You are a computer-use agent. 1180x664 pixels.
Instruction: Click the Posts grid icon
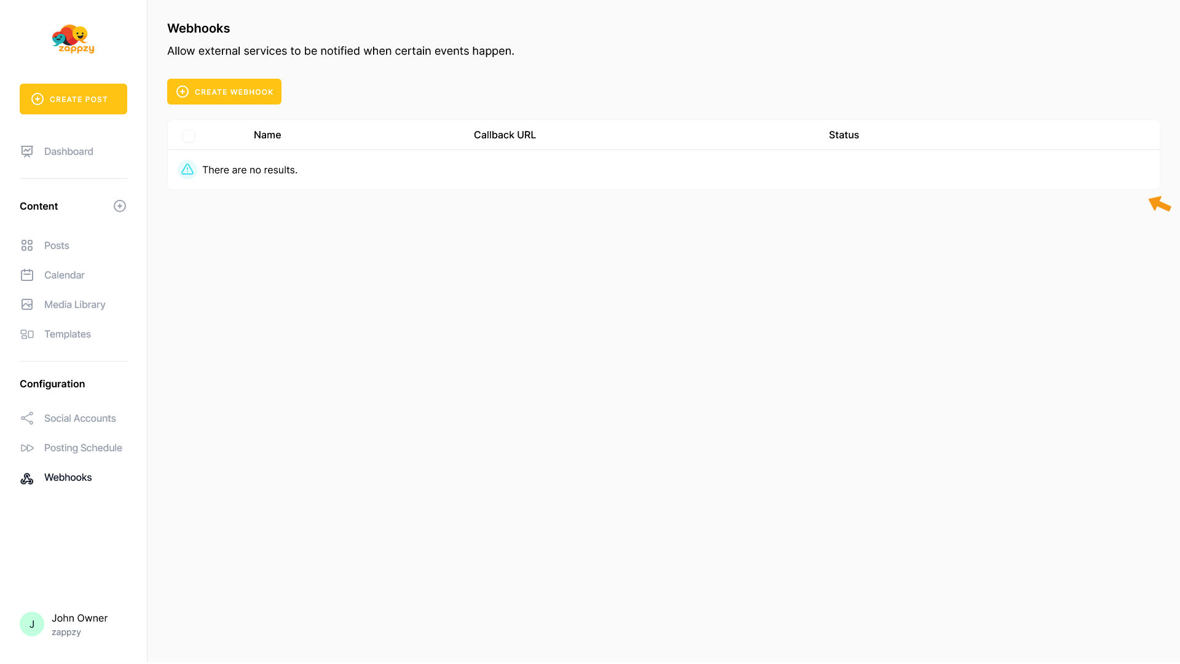[27, 245]
